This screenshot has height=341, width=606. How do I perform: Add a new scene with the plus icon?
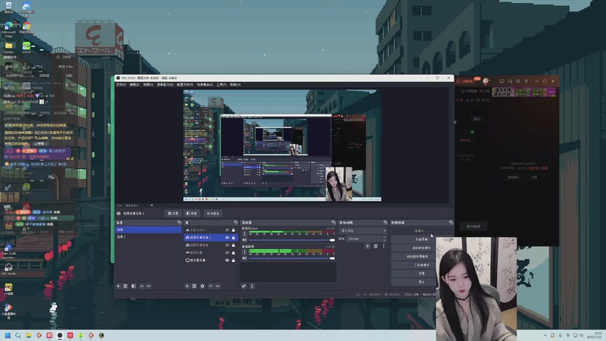(118, 286)
